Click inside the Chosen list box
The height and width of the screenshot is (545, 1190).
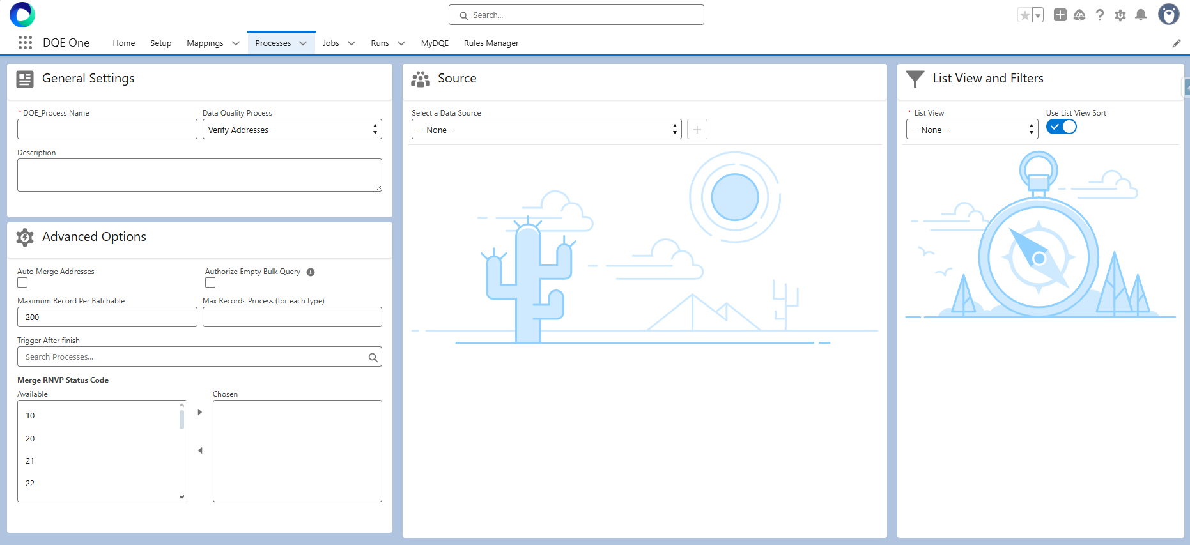[x=297, y=451]
